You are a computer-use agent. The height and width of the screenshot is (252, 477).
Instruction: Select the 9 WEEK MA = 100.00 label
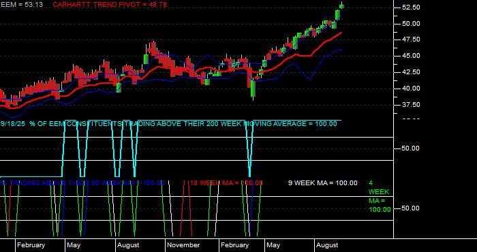point(323,183)
